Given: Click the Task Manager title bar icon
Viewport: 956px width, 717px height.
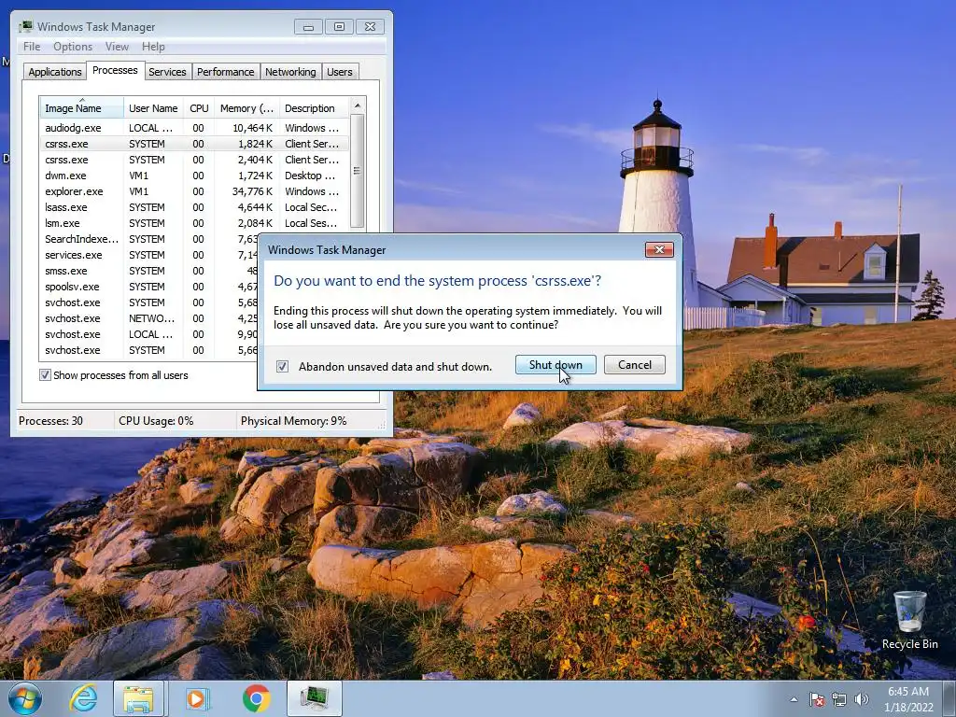Looking at the screenshot, I should (25, 26).
